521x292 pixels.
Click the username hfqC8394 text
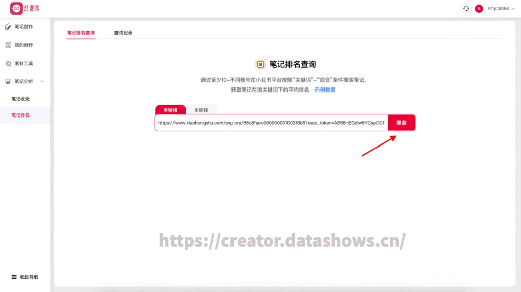pos(498,9)
